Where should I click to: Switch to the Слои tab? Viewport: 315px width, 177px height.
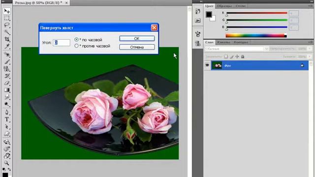pos(209,42)
